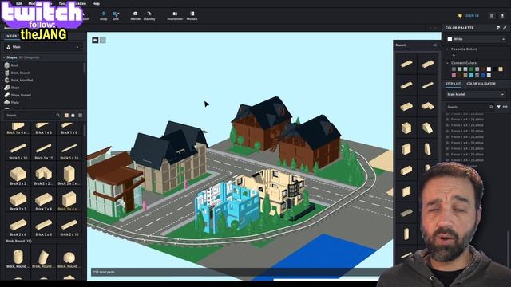The height and width of the screenshot is (287, 511).
Task: Run the Stability check tool
Action: pyautogui.click(x=149, y=16)
